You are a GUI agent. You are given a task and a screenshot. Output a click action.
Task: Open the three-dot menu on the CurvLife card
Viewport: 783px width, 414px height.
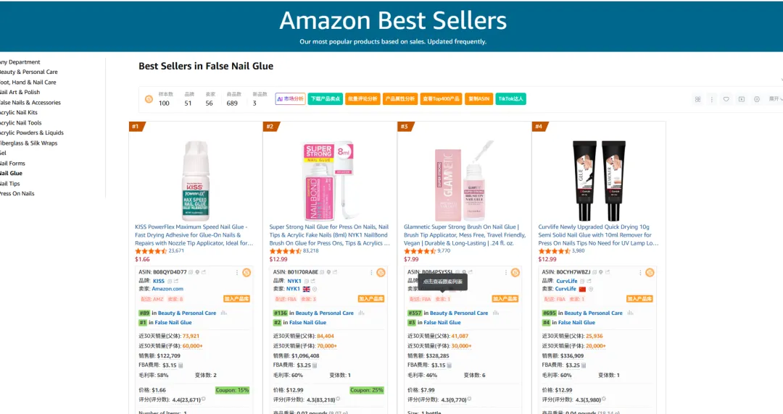640,272
